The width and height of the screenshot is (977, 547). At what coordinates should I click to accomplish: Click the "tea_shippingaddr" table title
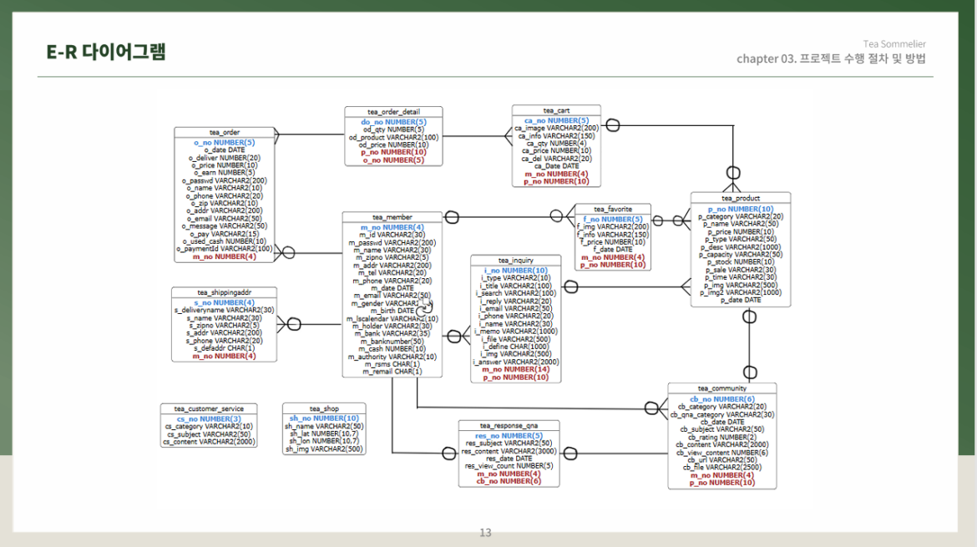[x=225, y=292]
